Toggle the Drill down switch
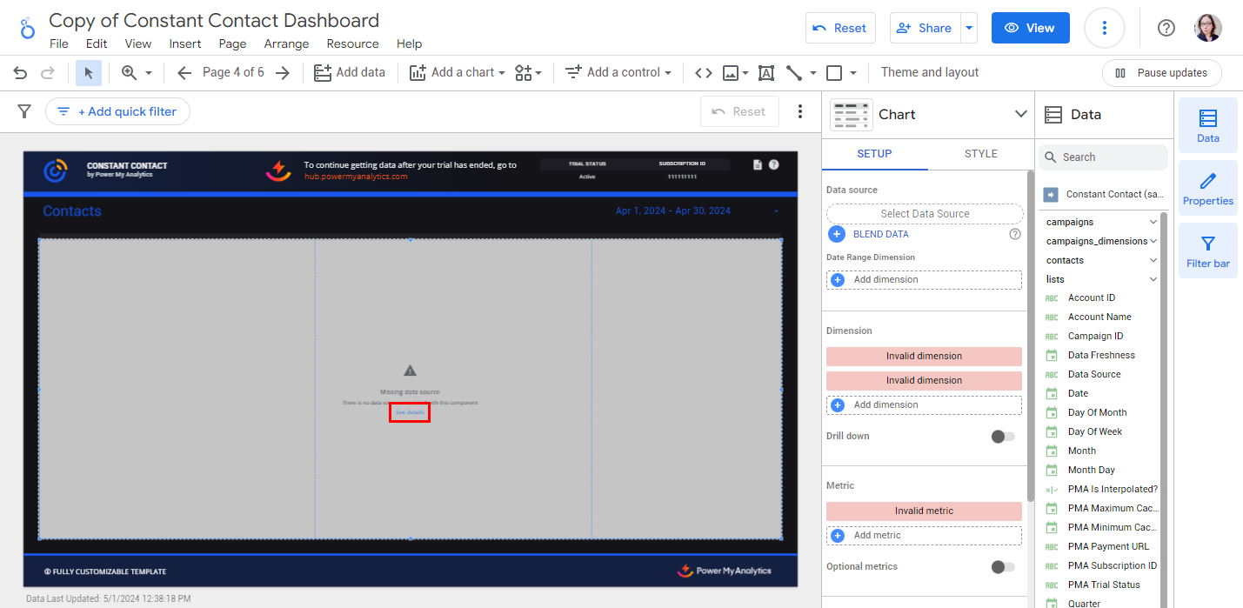1243x608 pixels. [x=1003, y=437]
